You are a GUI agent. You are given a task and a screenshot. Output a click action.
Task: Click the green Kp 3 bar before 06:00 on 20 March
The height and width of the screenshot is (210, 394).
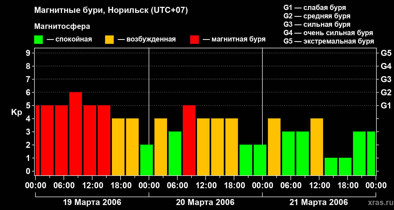175,154
